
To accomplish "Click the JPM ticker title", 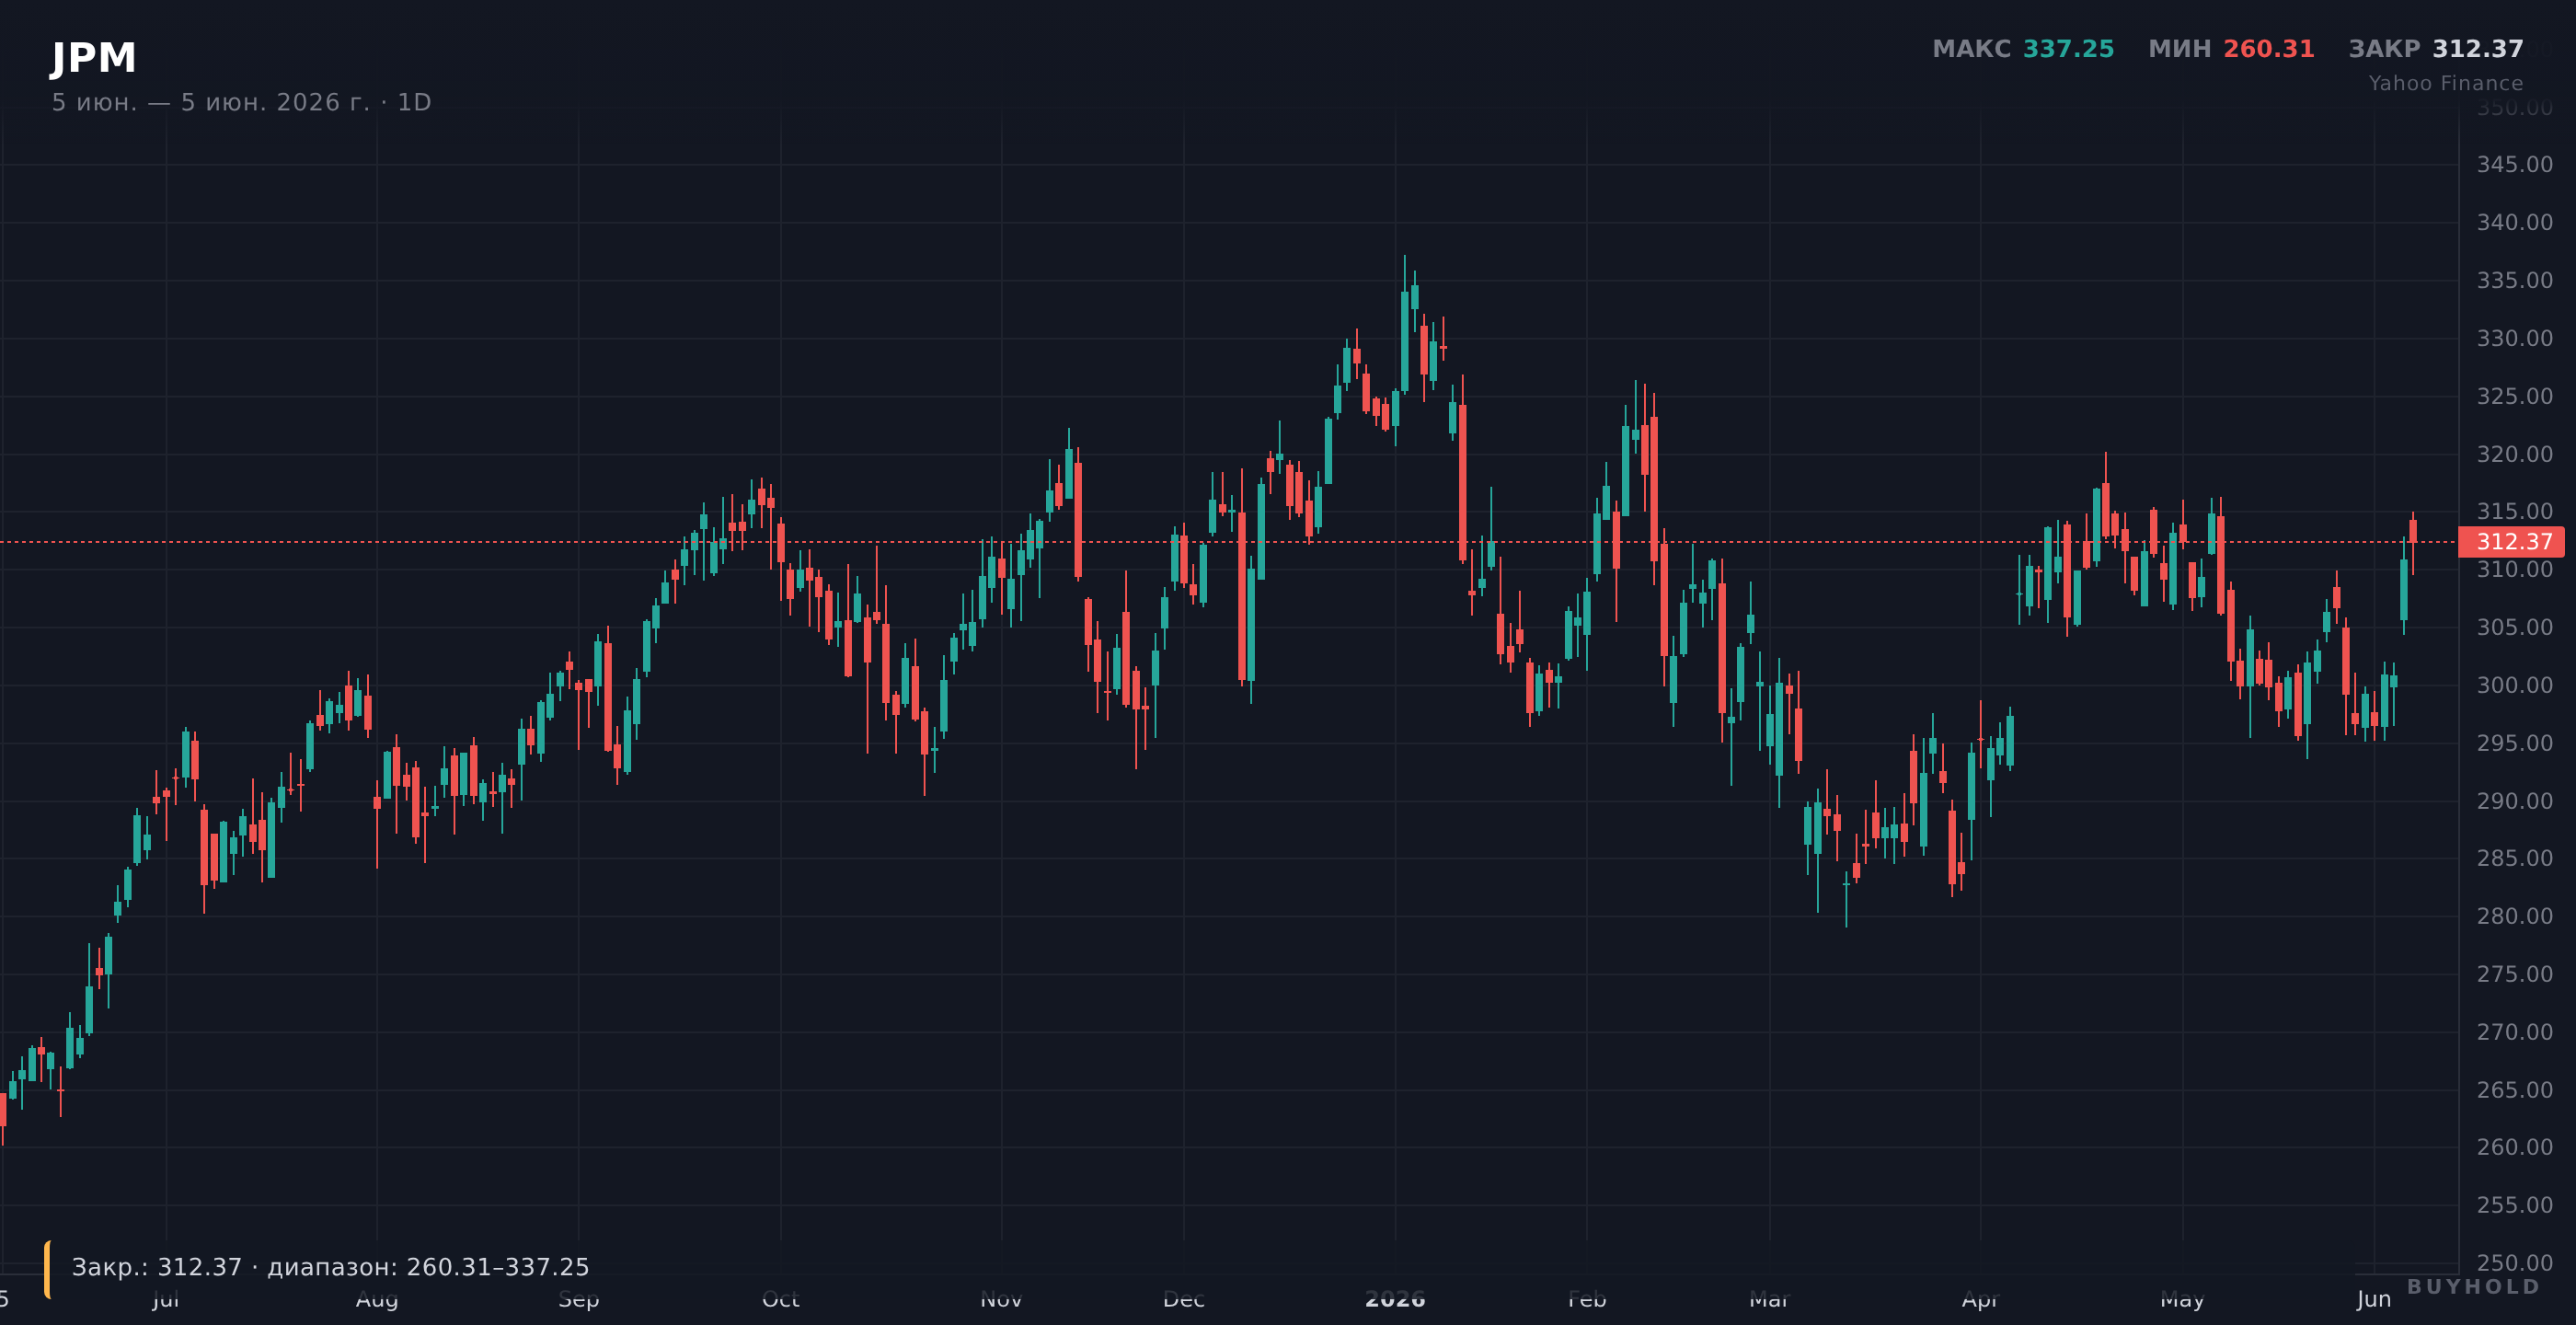I will 94,58.
